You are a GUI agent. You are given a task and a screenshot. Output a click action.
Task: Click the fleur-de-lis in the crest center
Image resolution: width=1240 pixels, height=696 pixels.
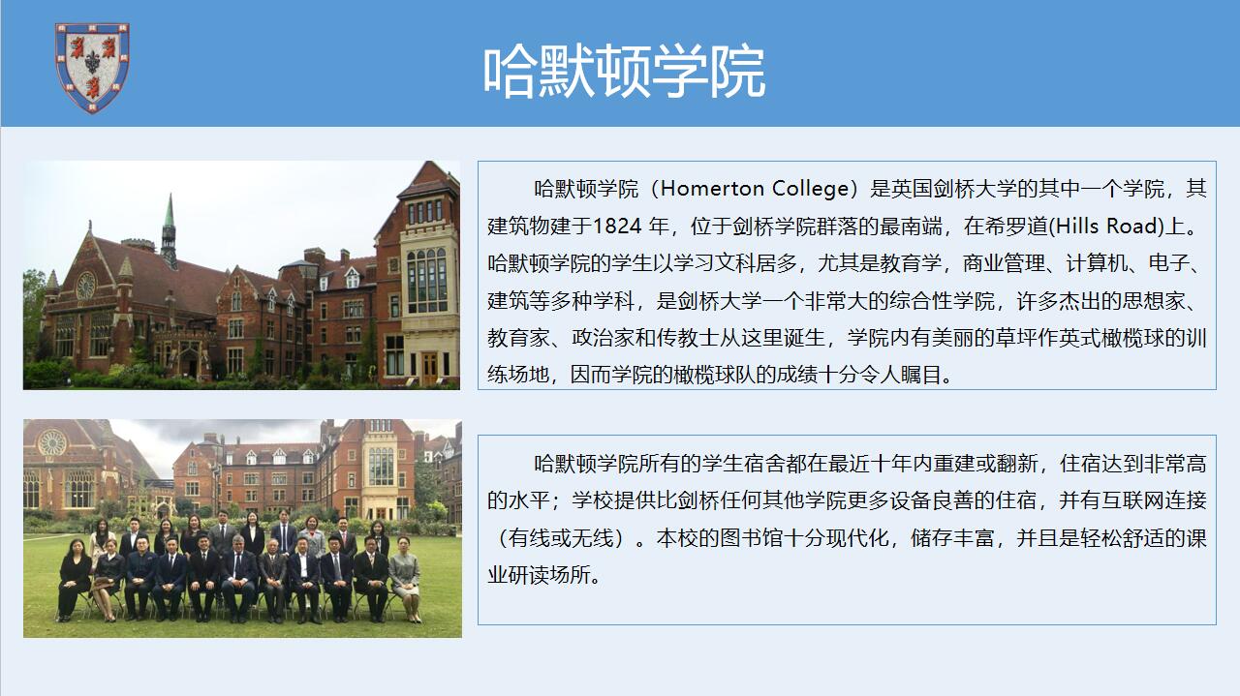pyautogui.click(x=94, y=63)
